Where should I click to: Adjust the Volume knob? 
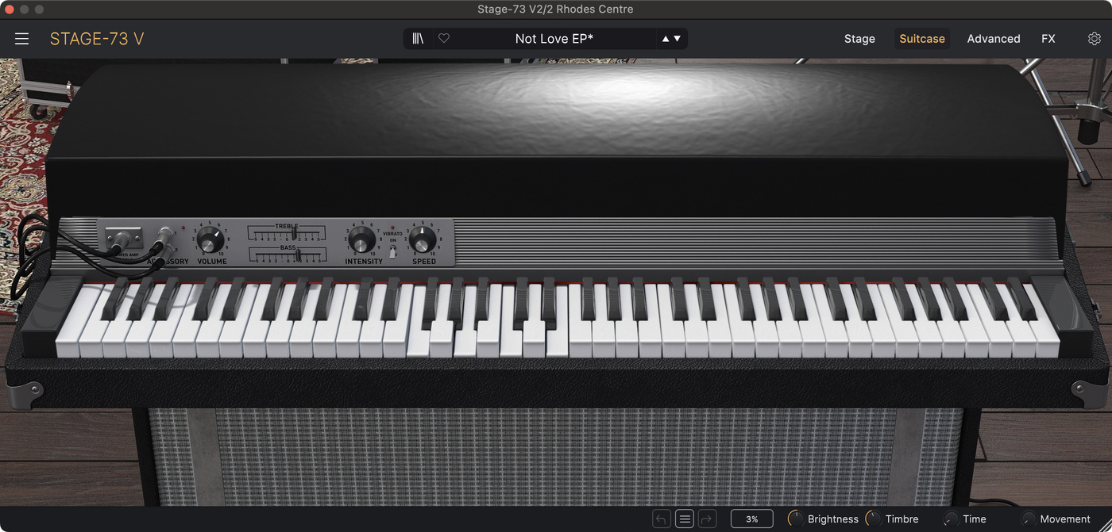click(x=210, y=239)
